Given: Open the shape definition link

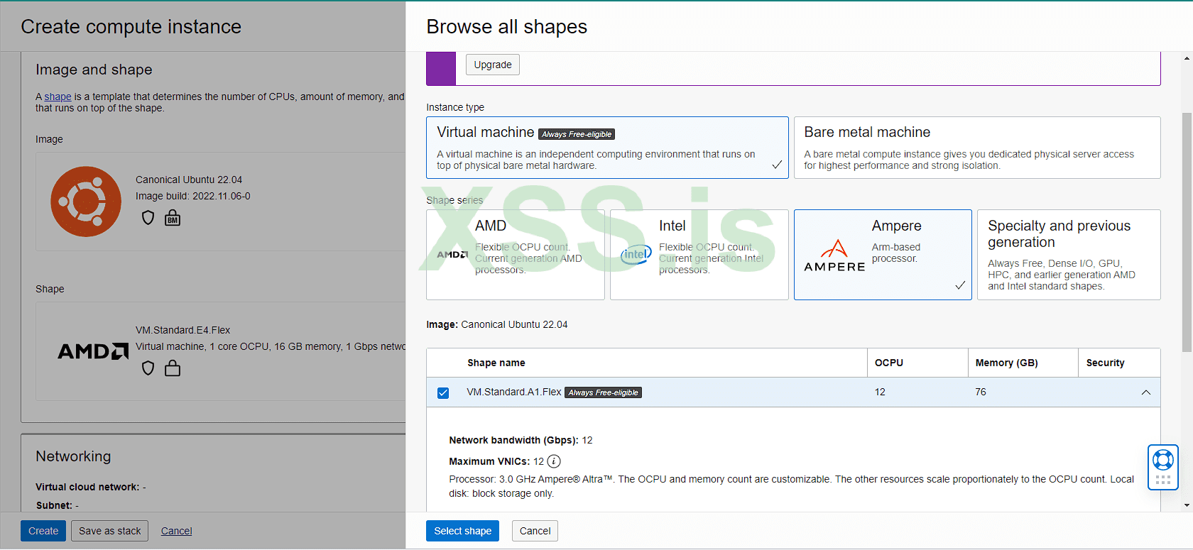Looking at the screenshot, I should [58, 97].
